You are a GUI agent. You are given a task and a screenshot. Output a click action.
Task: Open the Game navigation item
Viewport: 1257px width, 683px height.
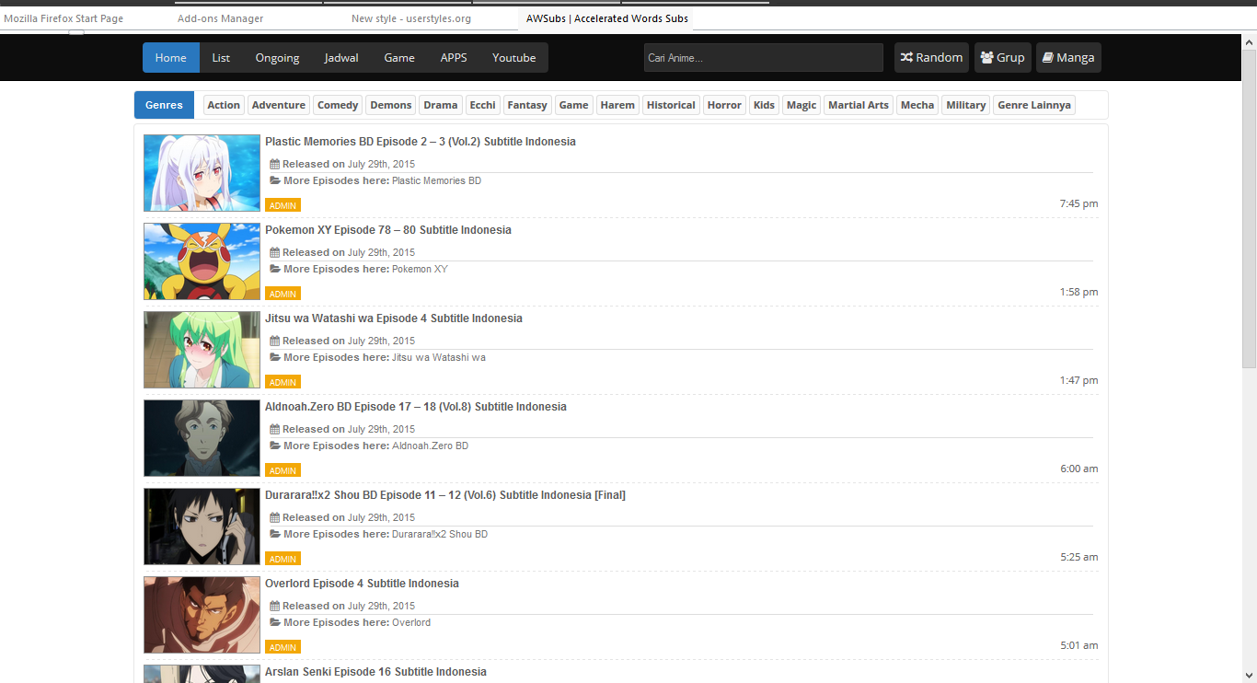[x=399, y=57]
